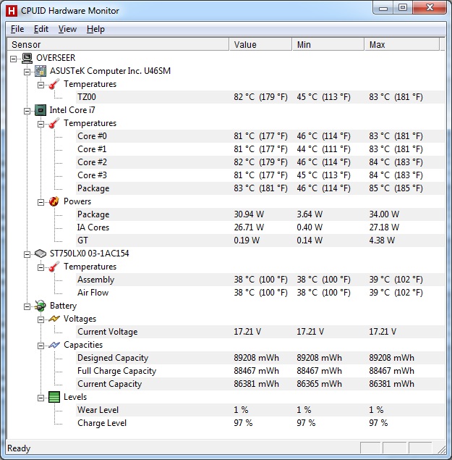Select the IA Cores power row

point(260,227)
